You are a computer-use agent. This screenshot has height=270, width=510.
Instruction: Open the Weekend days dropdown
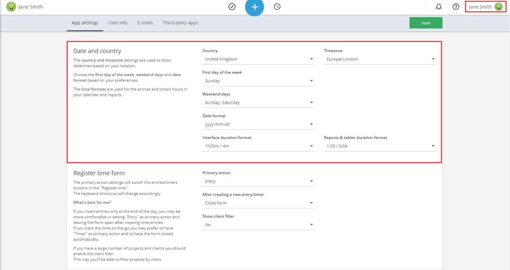tap(311, 102)
